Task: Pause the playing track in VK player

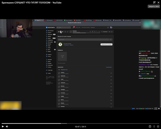Action: click(61, 32)
